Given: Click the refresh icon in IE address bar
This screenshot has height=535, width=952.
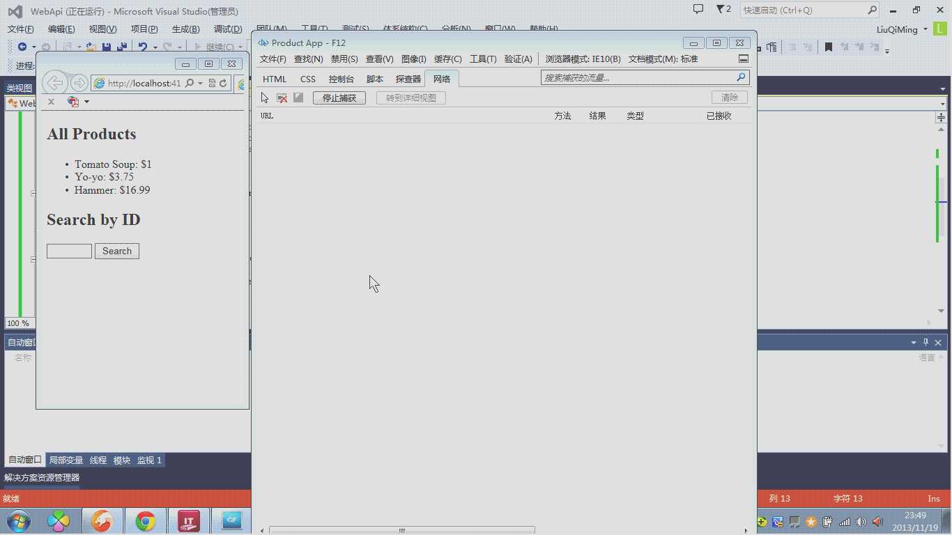Looking at the screenshot, I should (223, 83).
